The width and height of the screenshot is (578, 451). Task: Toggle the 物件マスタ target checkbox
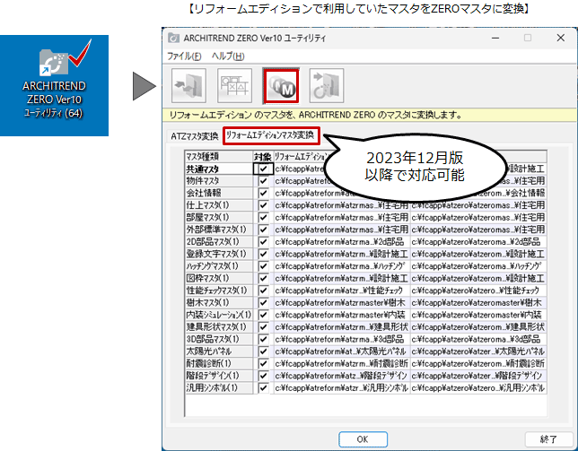pos(263,181)
